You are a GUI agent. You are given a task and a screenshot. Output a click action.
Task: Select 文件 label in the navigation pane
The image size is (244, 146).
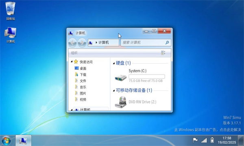pos(83,81)
